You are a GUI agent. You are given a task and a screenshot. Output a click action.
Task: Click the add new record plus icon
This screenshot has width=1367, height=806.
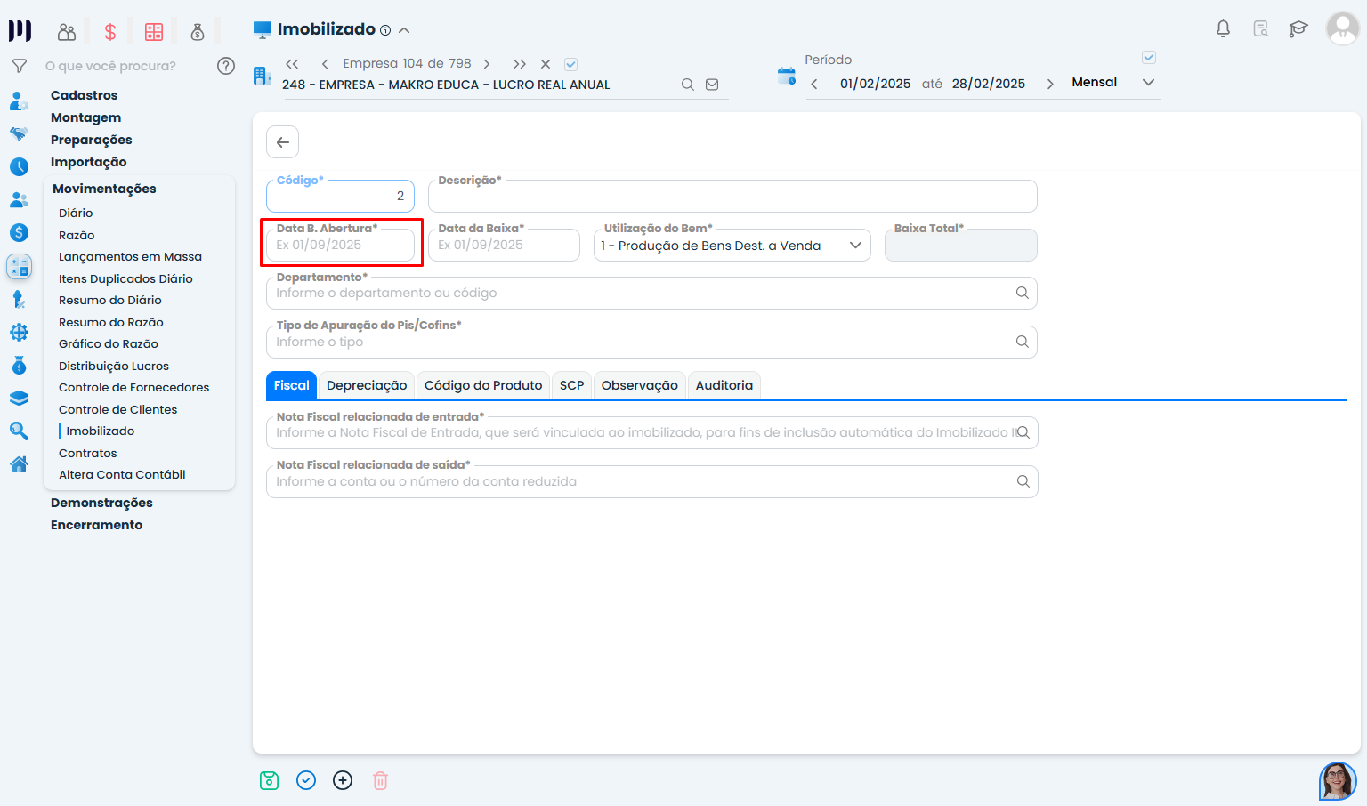(x=343, y=780)
